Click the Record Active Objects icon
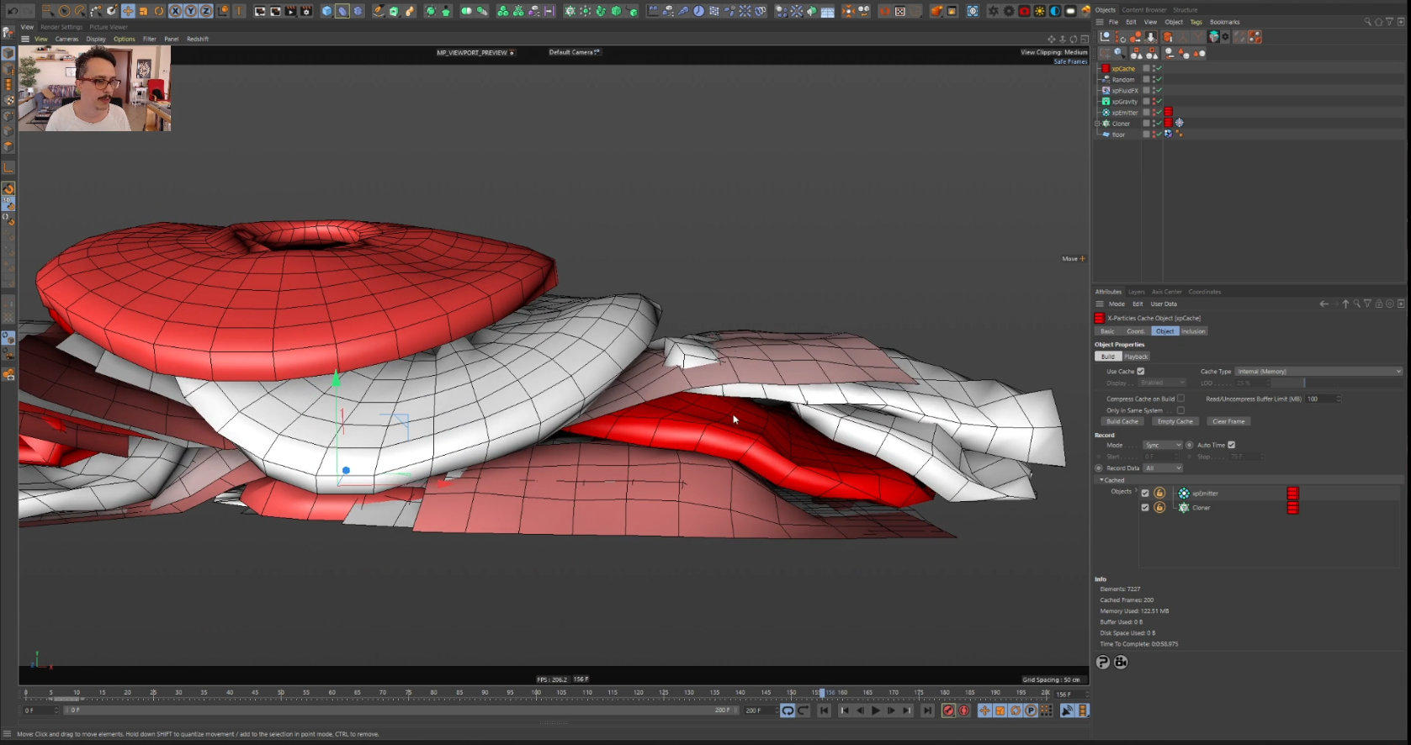 coord(948,711)
